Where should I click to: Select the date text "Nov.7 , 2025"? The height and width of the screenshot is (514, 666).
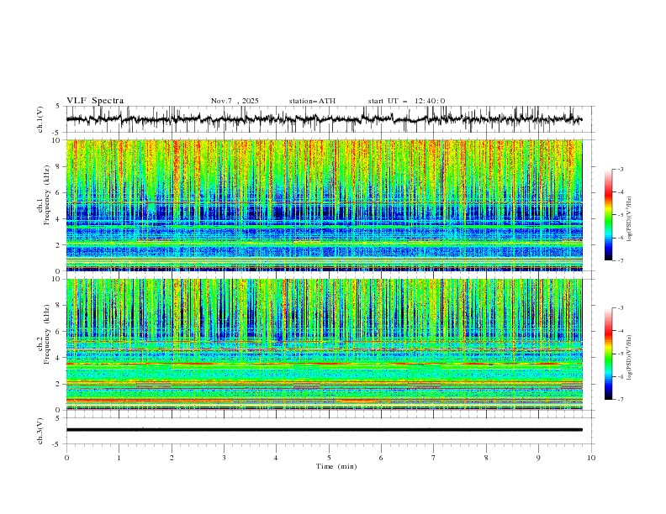point(235,101)
